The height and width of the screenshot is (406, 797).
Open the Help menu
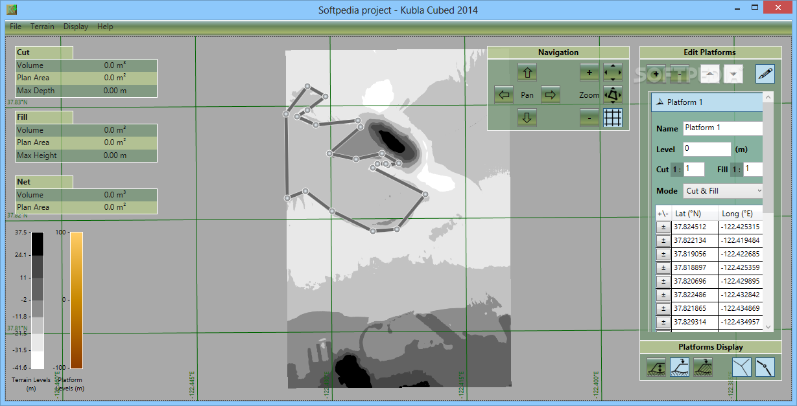click(105, 27)
